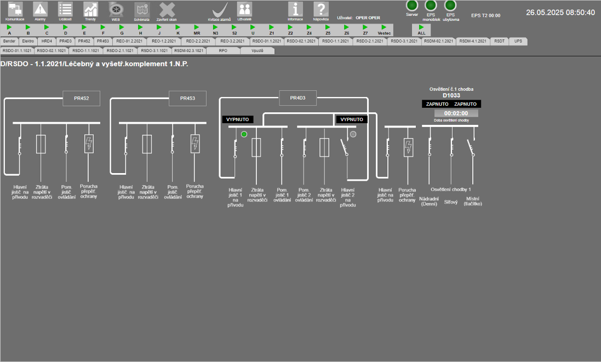Select the UPS tab

pos(518,41)
